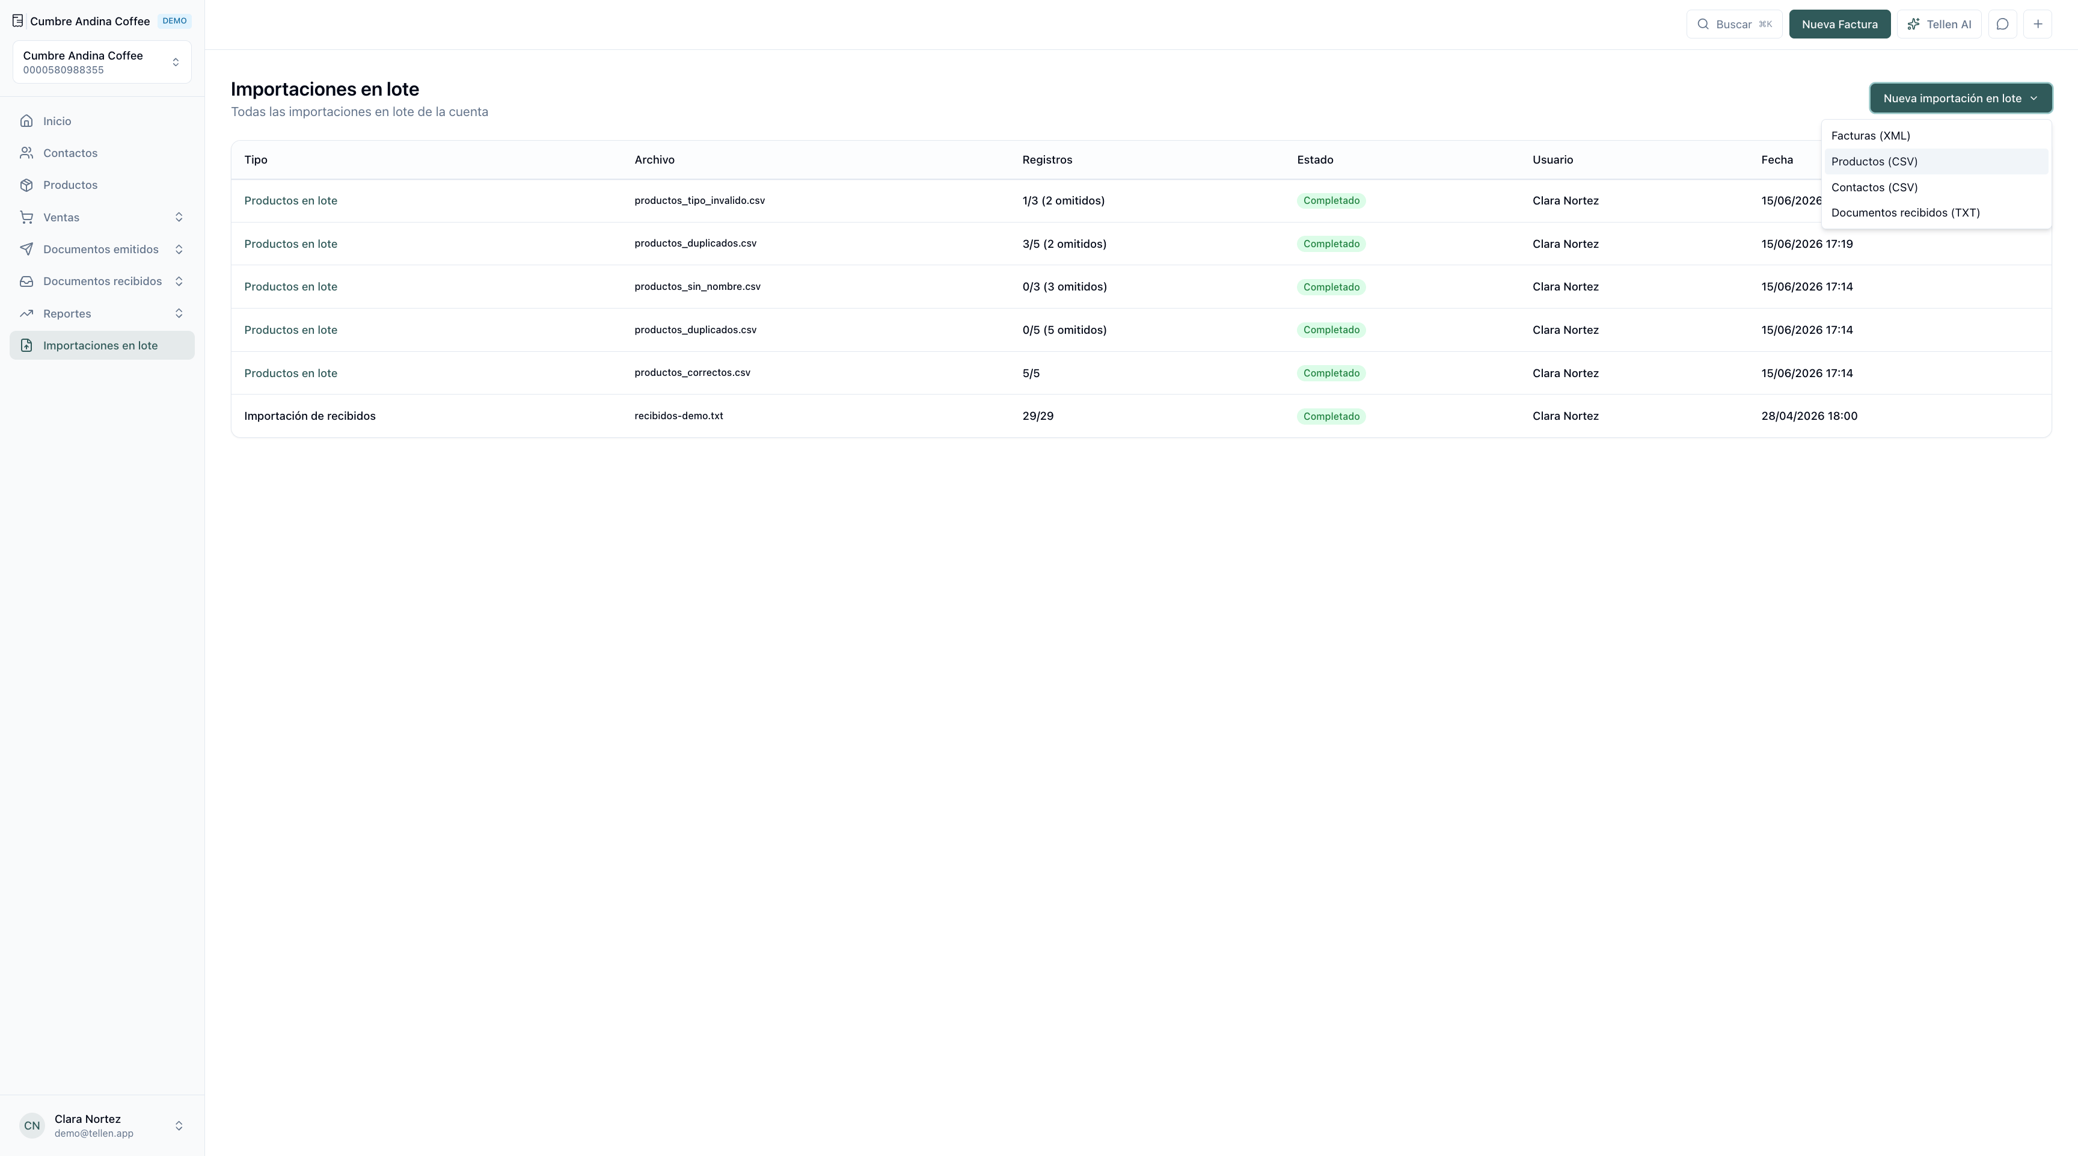Click the Tipo column header
Image resolution: width=2078 pixels, height=1156 pixels.
coord(256,160)
